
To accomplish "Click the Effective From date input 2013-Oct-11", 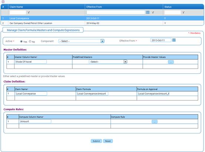I will point(161,40).
